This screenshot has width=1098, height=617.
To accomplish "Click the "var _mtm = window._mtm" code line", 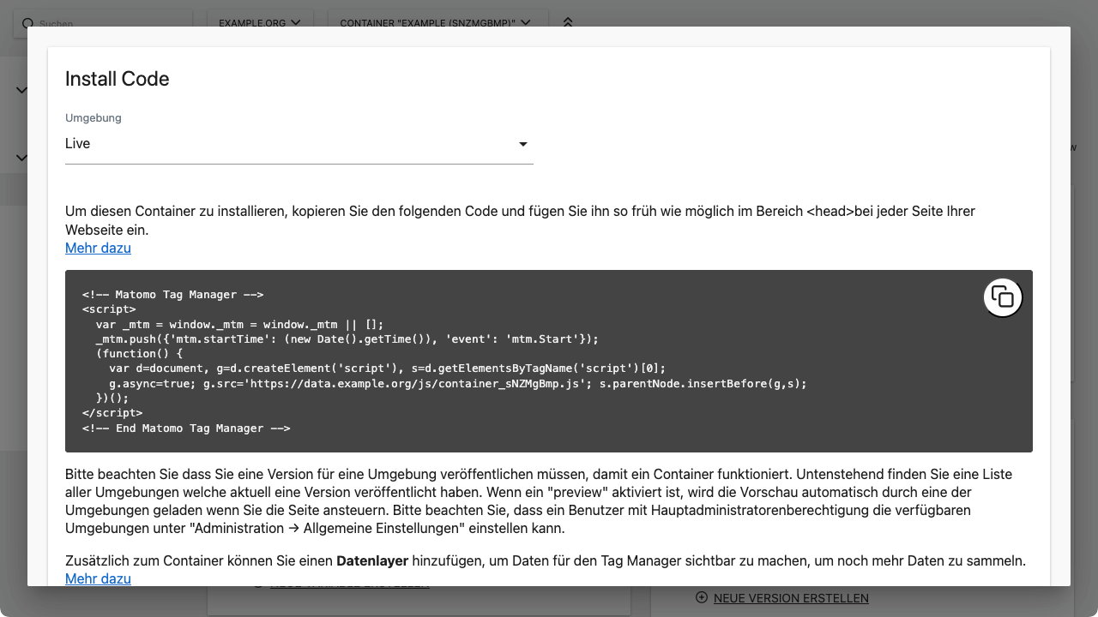I will tap(239, 325).
